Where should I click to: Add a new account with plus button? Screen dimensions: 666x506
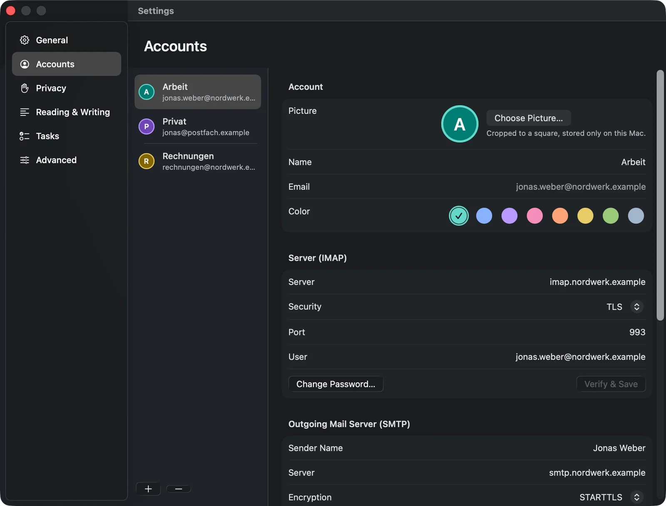click(x=148, y=489)
